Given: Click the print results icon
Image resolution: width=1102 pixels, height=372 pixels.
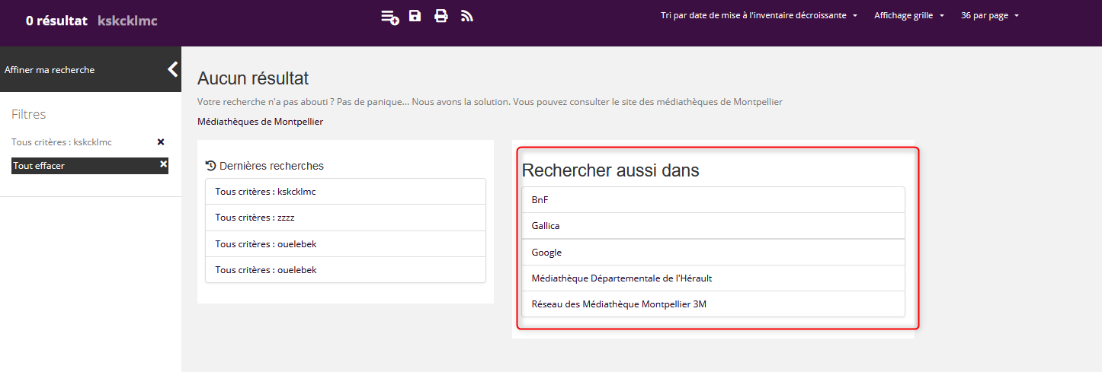Looking at the screenshot, I should click(x=440, y=16).
